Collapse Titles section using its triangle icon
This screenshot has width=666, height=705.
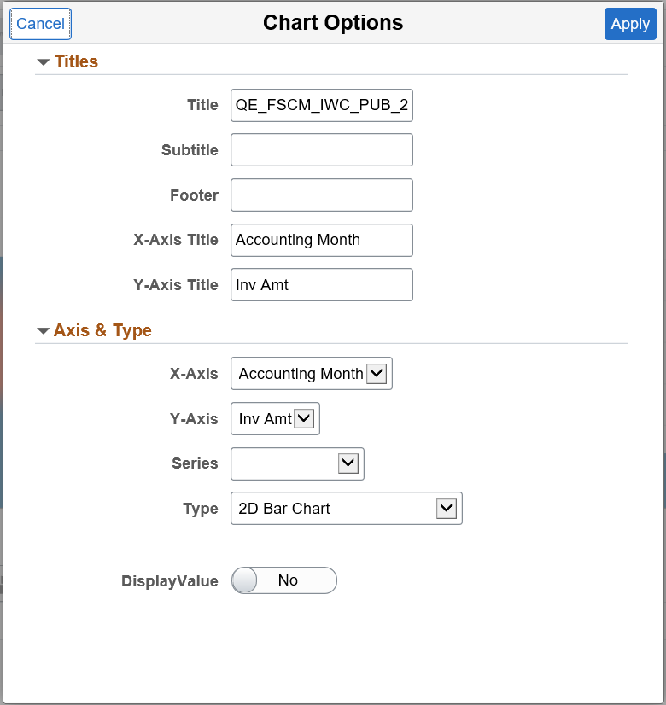pyautogui.click(x=43, y=62)
